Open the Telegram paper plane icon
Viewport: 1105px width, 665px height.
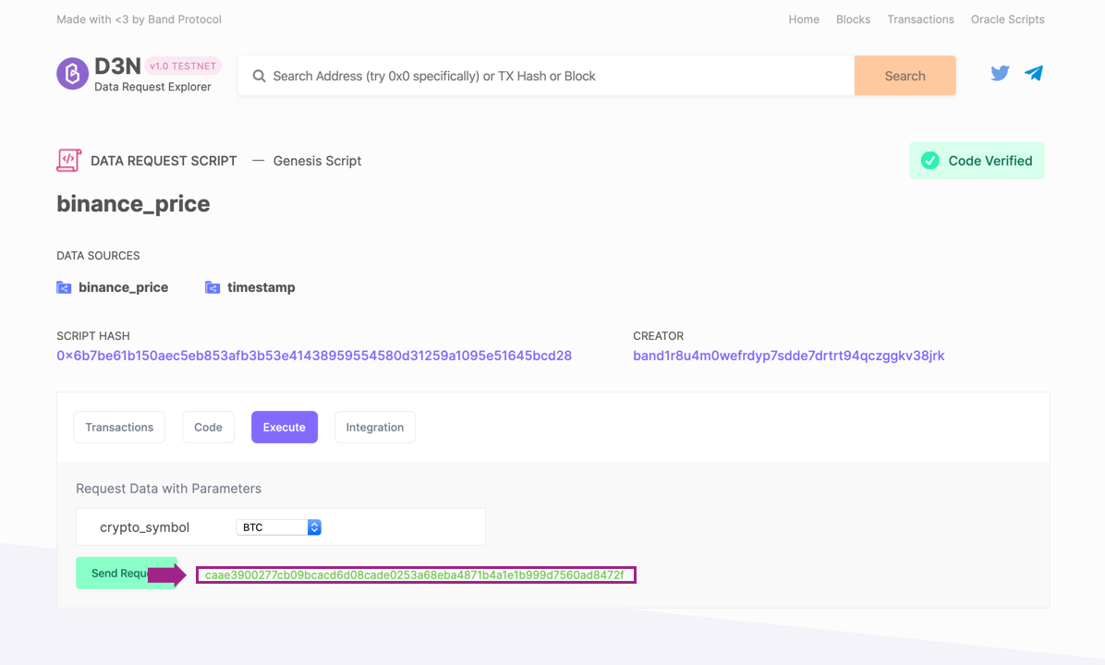(x=1034, y=74)
